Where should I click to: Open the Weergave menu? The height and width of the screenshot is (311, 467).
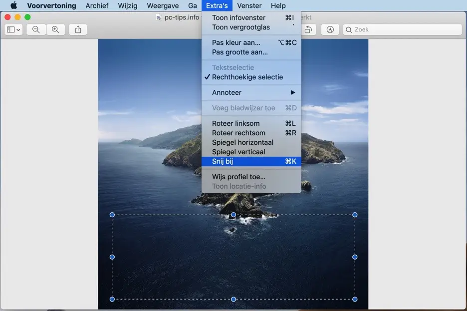click(163, 5)
